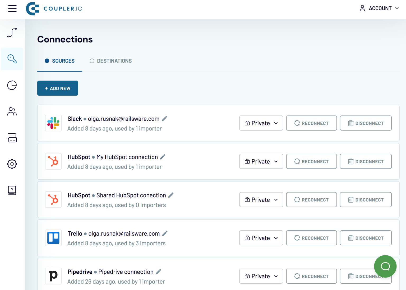Open the pie-chart usage icon in sidebar
This screenshot has width=406, height=290.
pyautogui.click(x=12, y=85)
